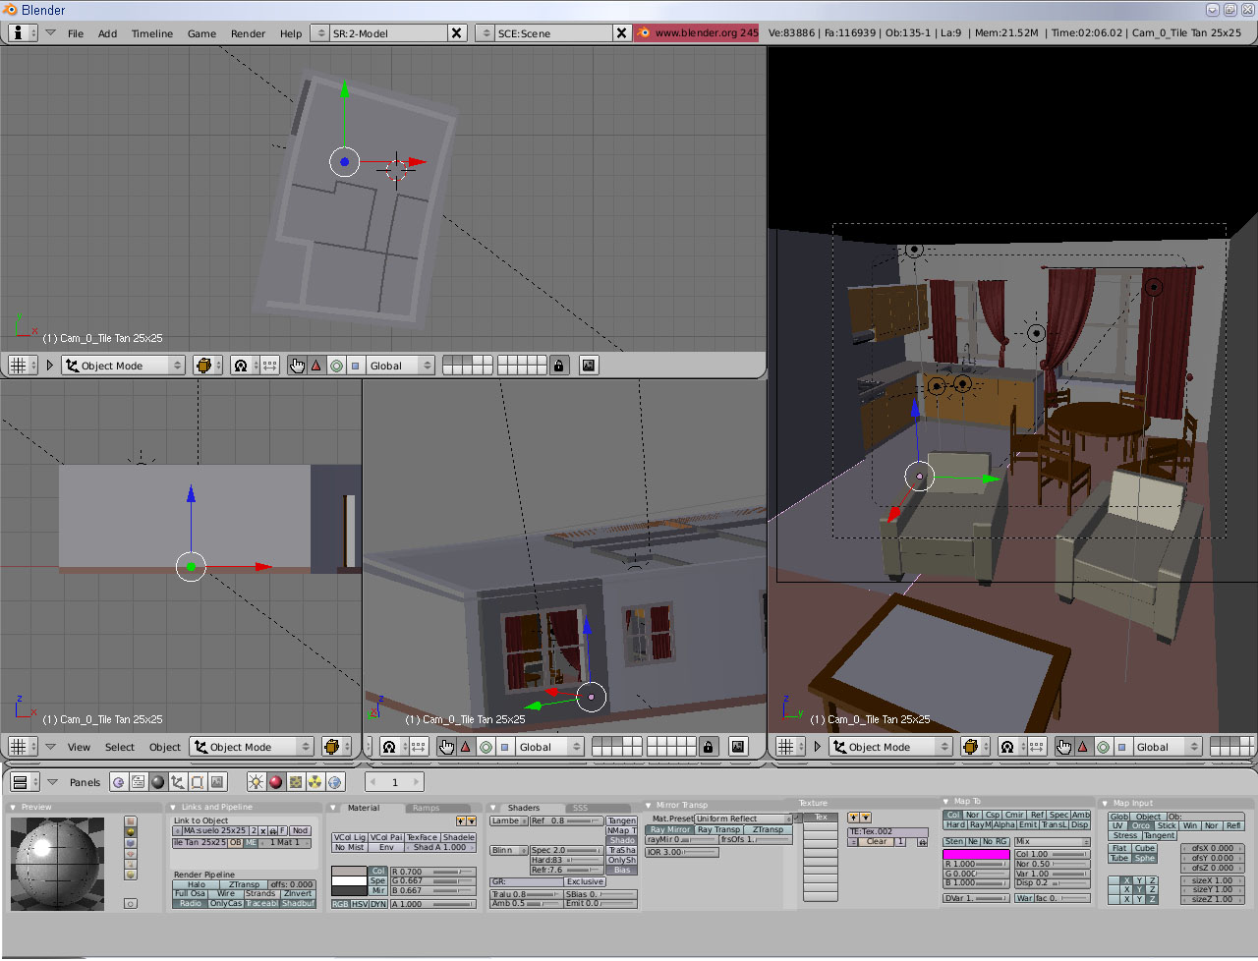
Task: Select the Lamp buttons sun icon
Action: pyautogui.click(x=257, y=782)
